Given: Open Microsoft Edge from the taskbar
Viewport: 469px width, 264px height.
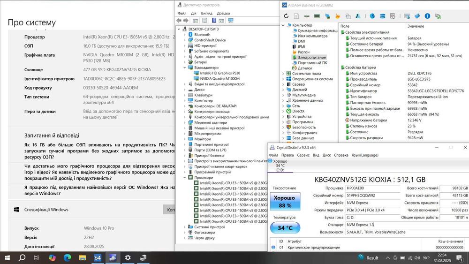Looking at the screenshot, I should [x=67, y=258].
